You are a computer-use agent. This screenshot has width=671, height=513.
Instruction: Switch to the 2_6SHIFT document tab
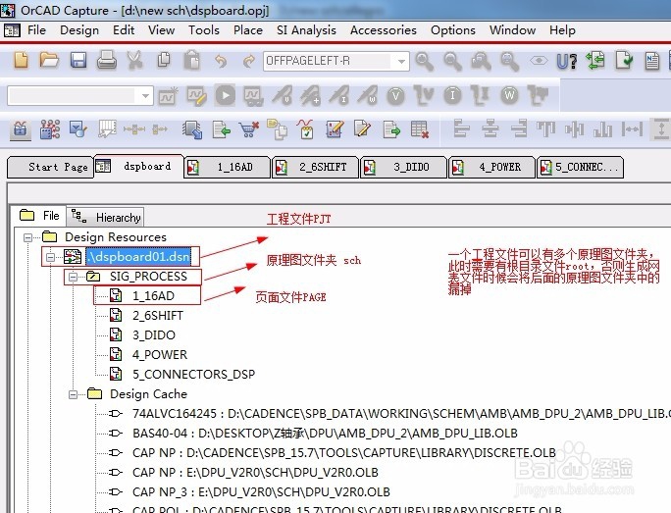pyautogui.click(x=315, y=167)
